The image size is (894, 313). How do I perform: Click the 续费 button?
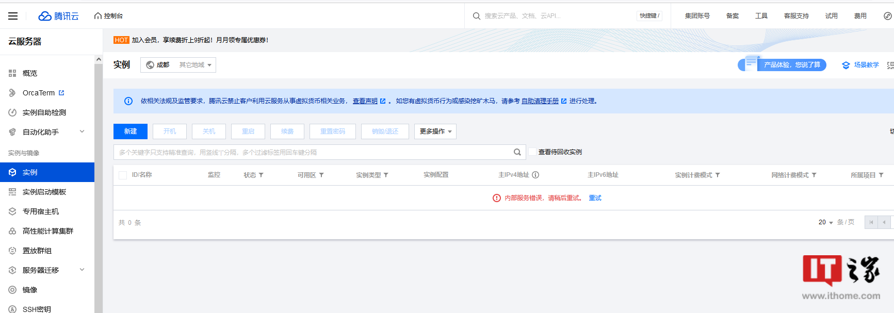click(x=287, y=131)
